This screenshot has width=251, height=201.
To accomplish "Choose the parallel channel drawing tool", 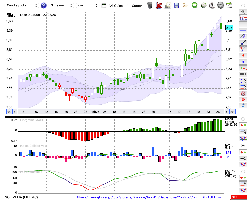I will point(243,37).
